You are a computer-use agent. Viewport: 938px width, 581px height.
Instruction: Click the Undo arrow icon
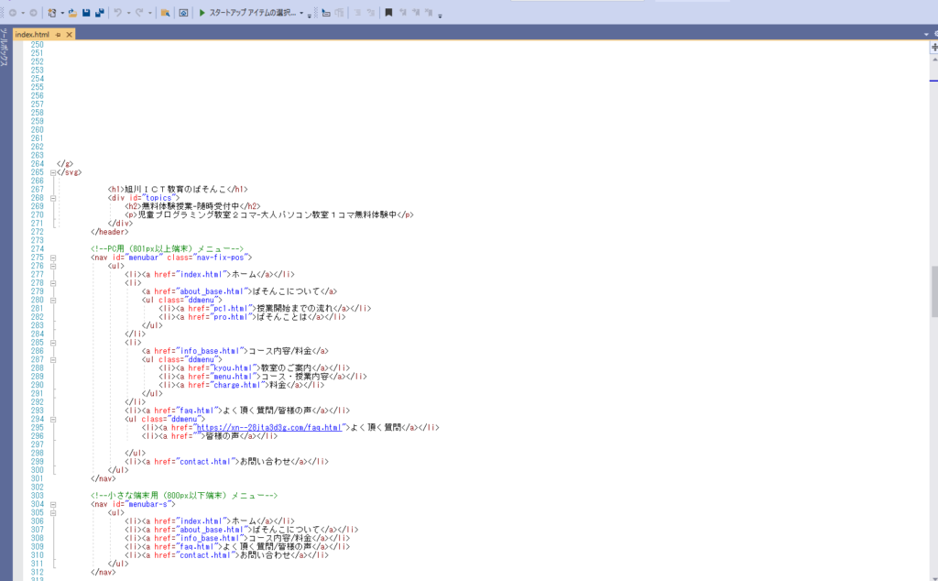(x=117, y=13)
